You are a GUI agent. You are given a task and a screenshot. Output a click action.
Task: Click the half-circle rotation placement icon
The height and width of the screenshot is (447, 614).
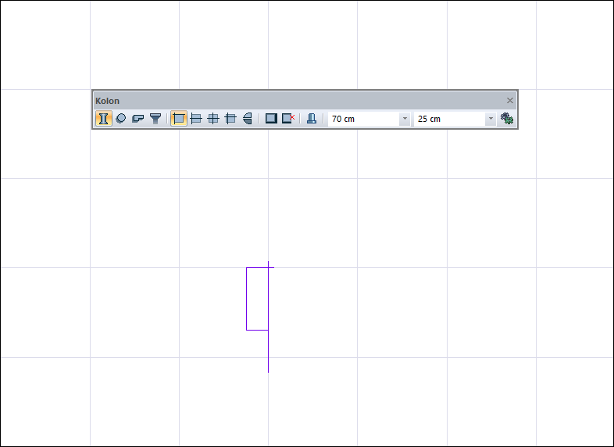(x=248, y=118)
